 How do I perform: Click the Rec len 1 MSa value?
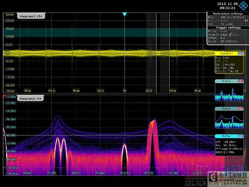[225, 21]
